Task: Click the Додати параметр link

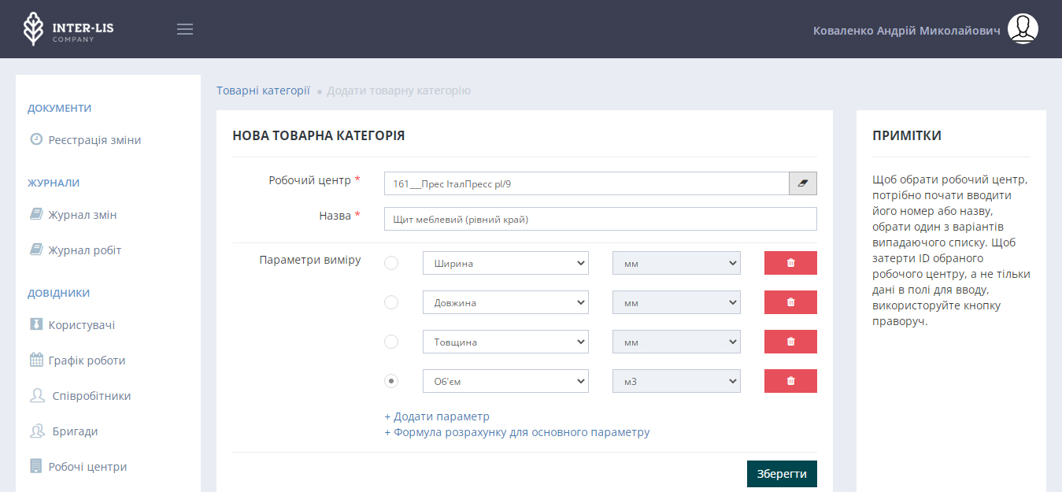Action: click(x=437, y=416)
